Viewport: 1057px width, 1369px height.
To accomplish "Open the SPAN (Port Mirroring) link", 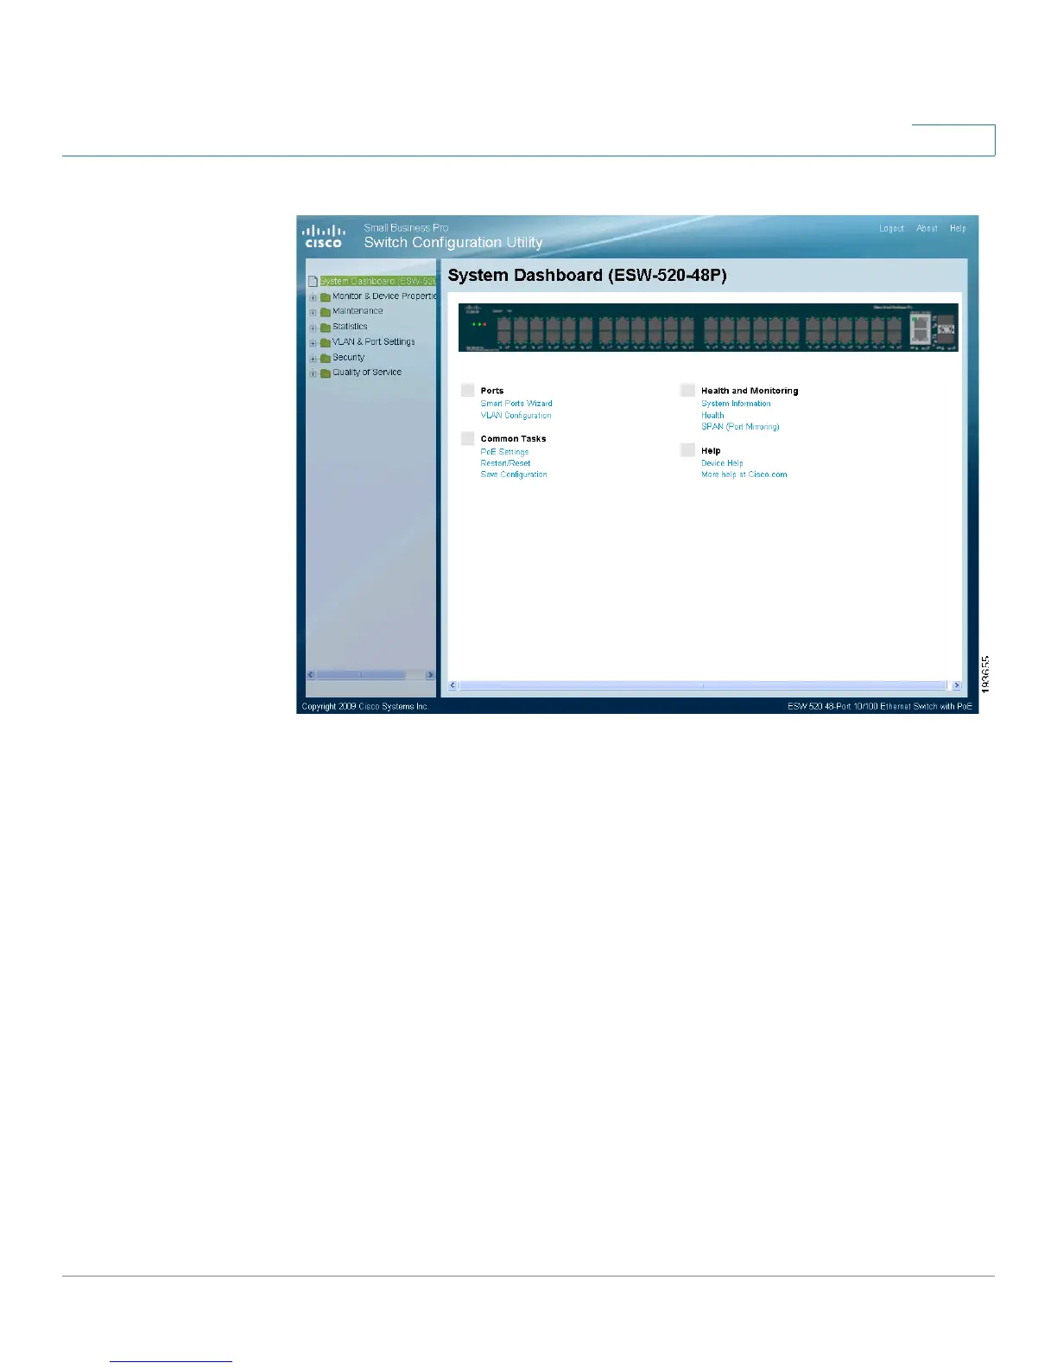I will (x=740, y=427).
